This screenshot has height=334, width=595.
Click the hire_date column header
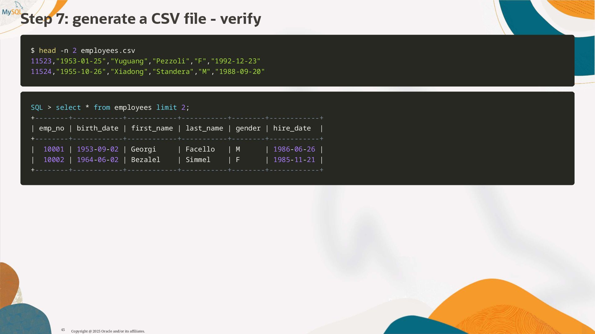[292, 128]
